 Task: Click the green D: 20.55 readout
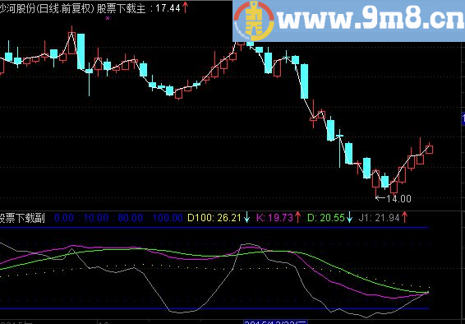326,219
